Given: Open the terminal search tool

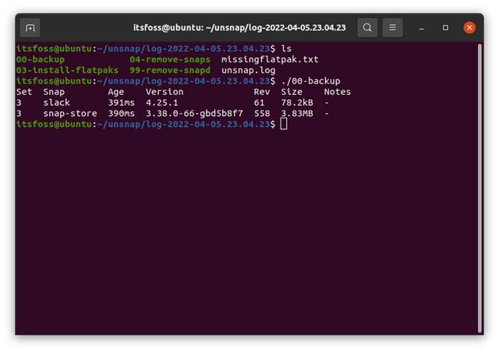Looking at the screenshot, I should pyautogui.click(x=367, y=28).
